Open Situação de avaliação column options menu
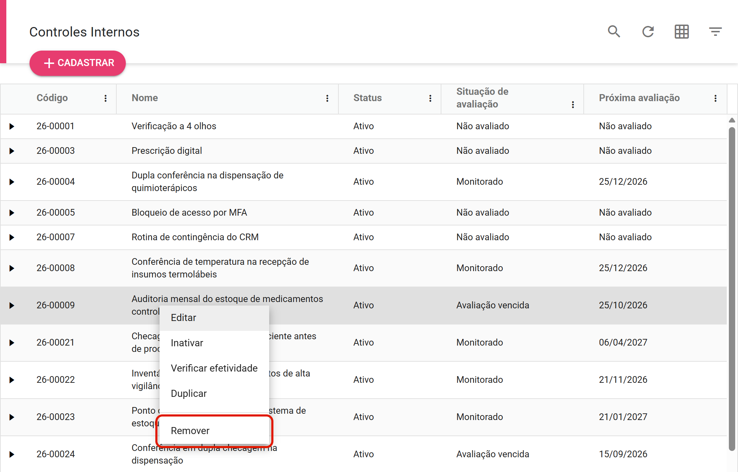 [573, 105]
